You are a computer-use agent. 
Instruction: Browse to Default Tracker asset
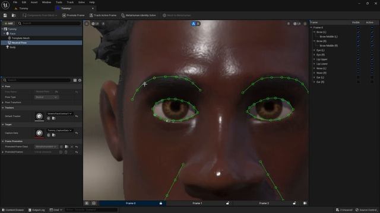pyautogui.click(x=54, y=118)
